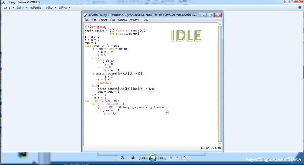Open the 打开(O) dropdown menu
This screenshot has height=165, width=304.
[x=64, y=8]
